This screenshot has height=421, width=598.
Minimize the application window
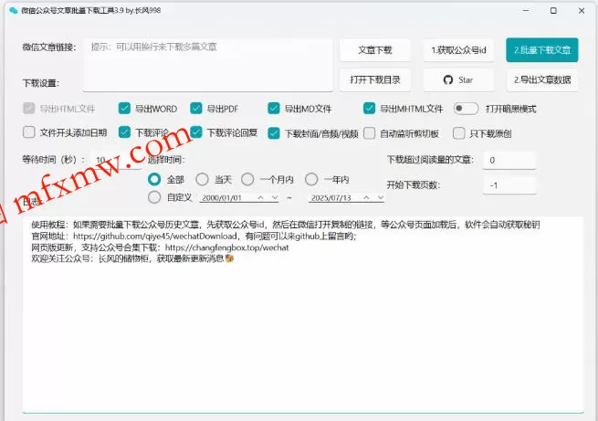526,11
